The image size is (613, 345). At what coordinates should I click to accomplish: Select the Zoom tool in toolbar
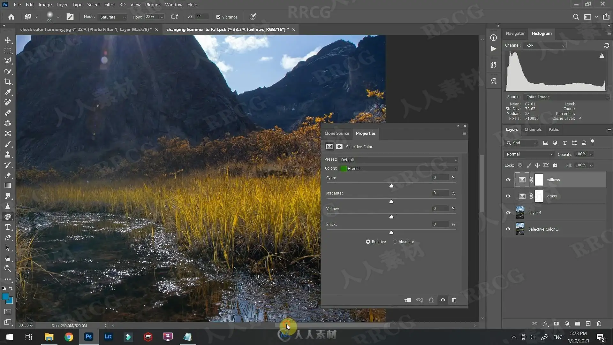tap(8, 269)
